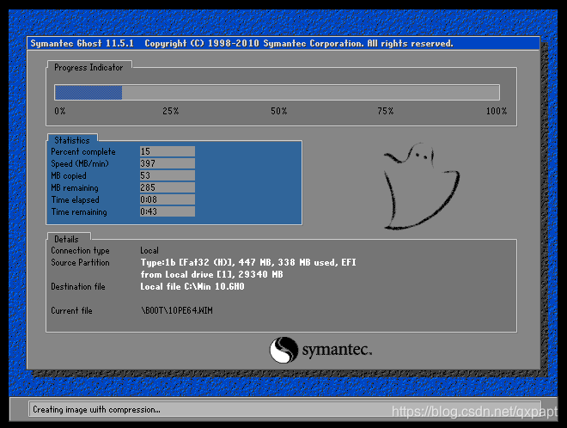
Task: Click the MB remaining value 285
Action: click(x=168, y=187)
